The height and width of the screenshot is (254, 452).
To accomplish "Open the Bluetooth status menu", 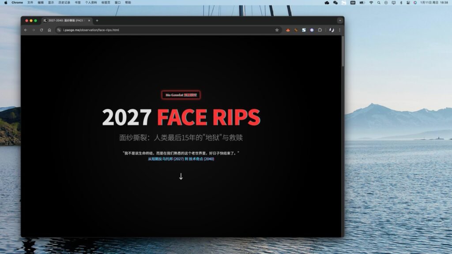I will tap(401, 3).
